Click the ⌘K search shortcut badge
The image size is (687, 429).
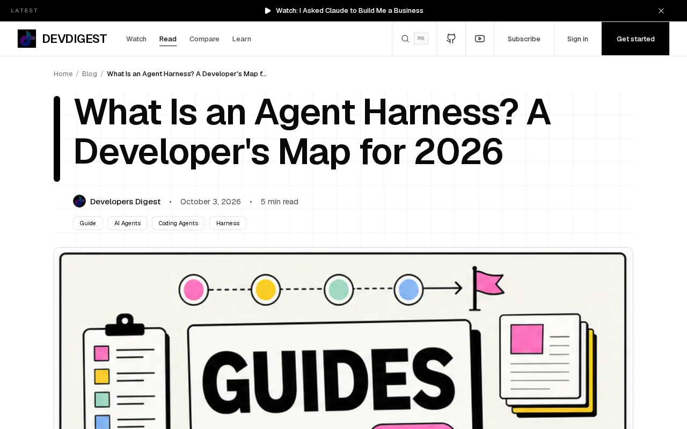(x=421, y=39)
